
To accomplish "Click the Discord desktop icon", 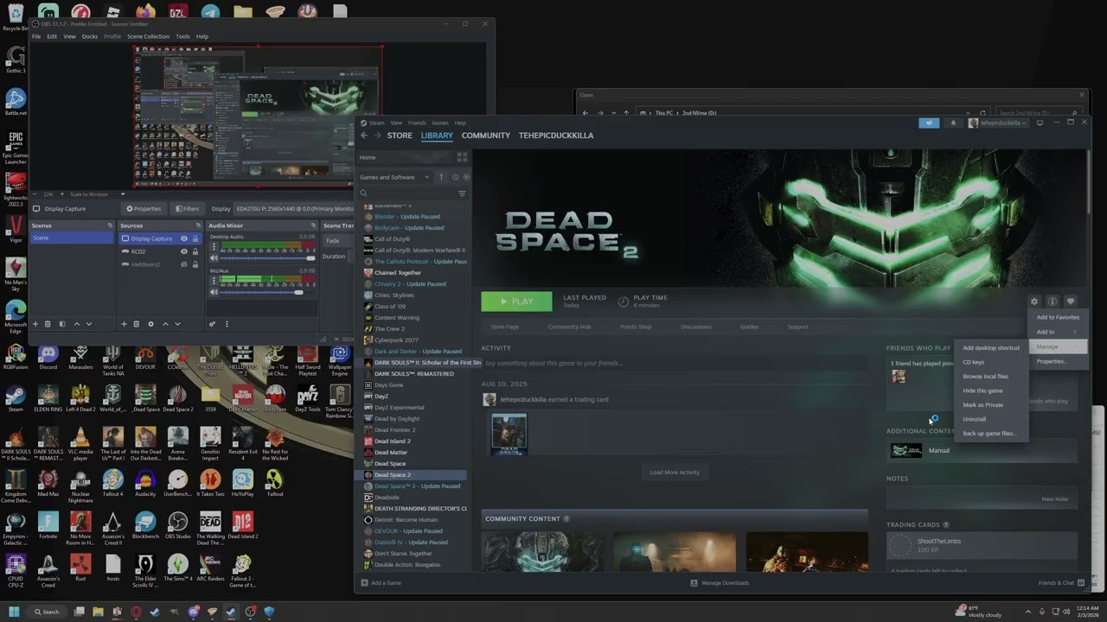I will [x=48, y=356].
